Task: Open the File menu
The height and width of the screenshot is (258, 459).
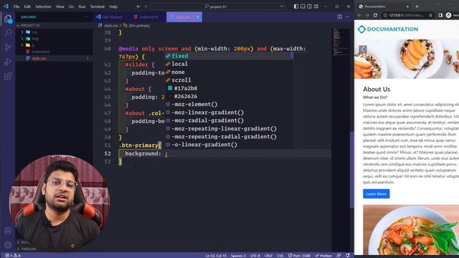Action: [x=16, y=6]
